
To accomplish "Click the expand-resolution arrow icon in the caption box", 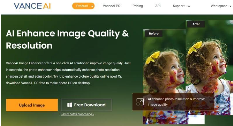I will tap(140, 102).
